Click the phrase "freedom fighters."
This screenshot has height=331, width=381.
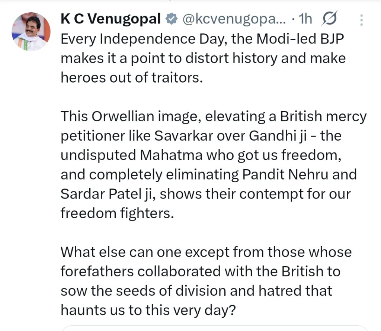(117, 213)
